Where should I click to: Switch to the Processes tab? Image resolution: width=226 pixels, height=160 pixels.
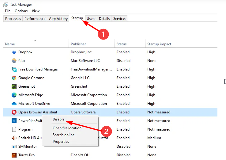click(x=13, y=19)
